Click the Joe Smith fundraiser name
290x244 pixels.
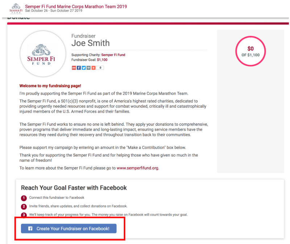90,43
